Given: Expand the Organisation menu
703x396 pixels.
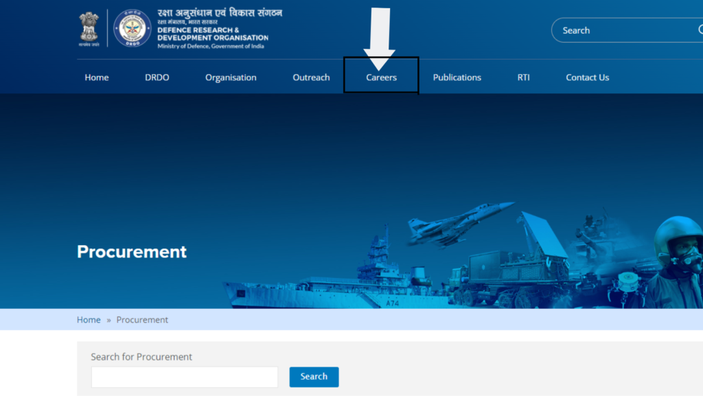Looking at the screenshot, I should (x=231, y=78).
